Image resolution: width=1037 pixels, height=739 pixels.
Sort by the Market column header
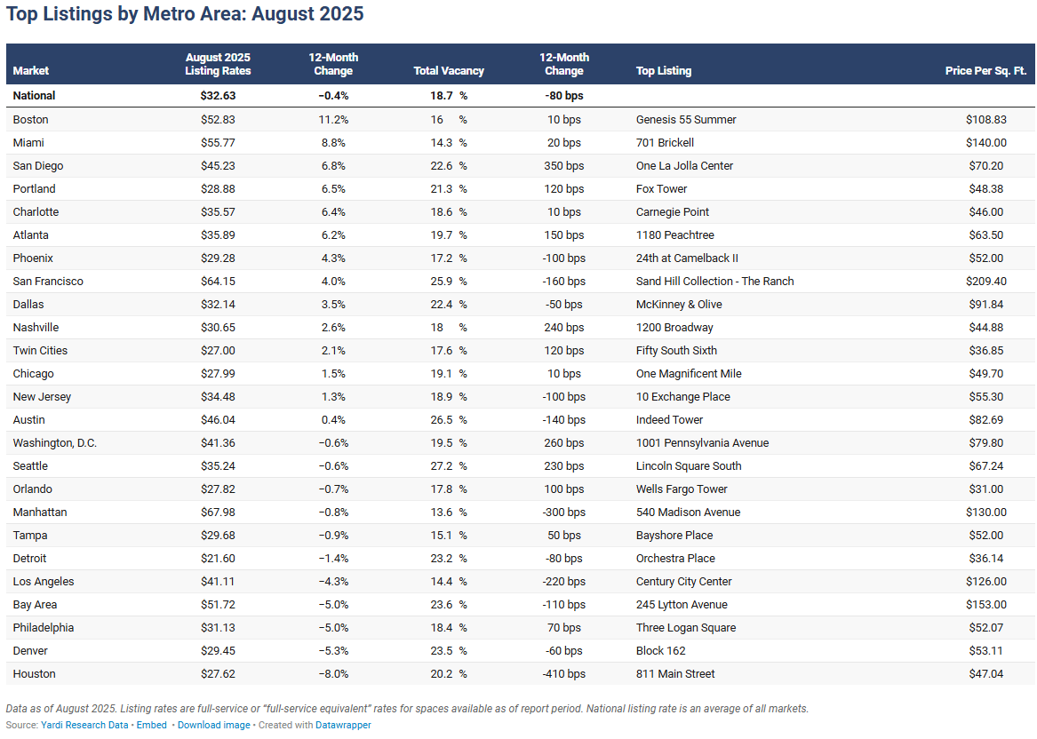click(31, 71)
